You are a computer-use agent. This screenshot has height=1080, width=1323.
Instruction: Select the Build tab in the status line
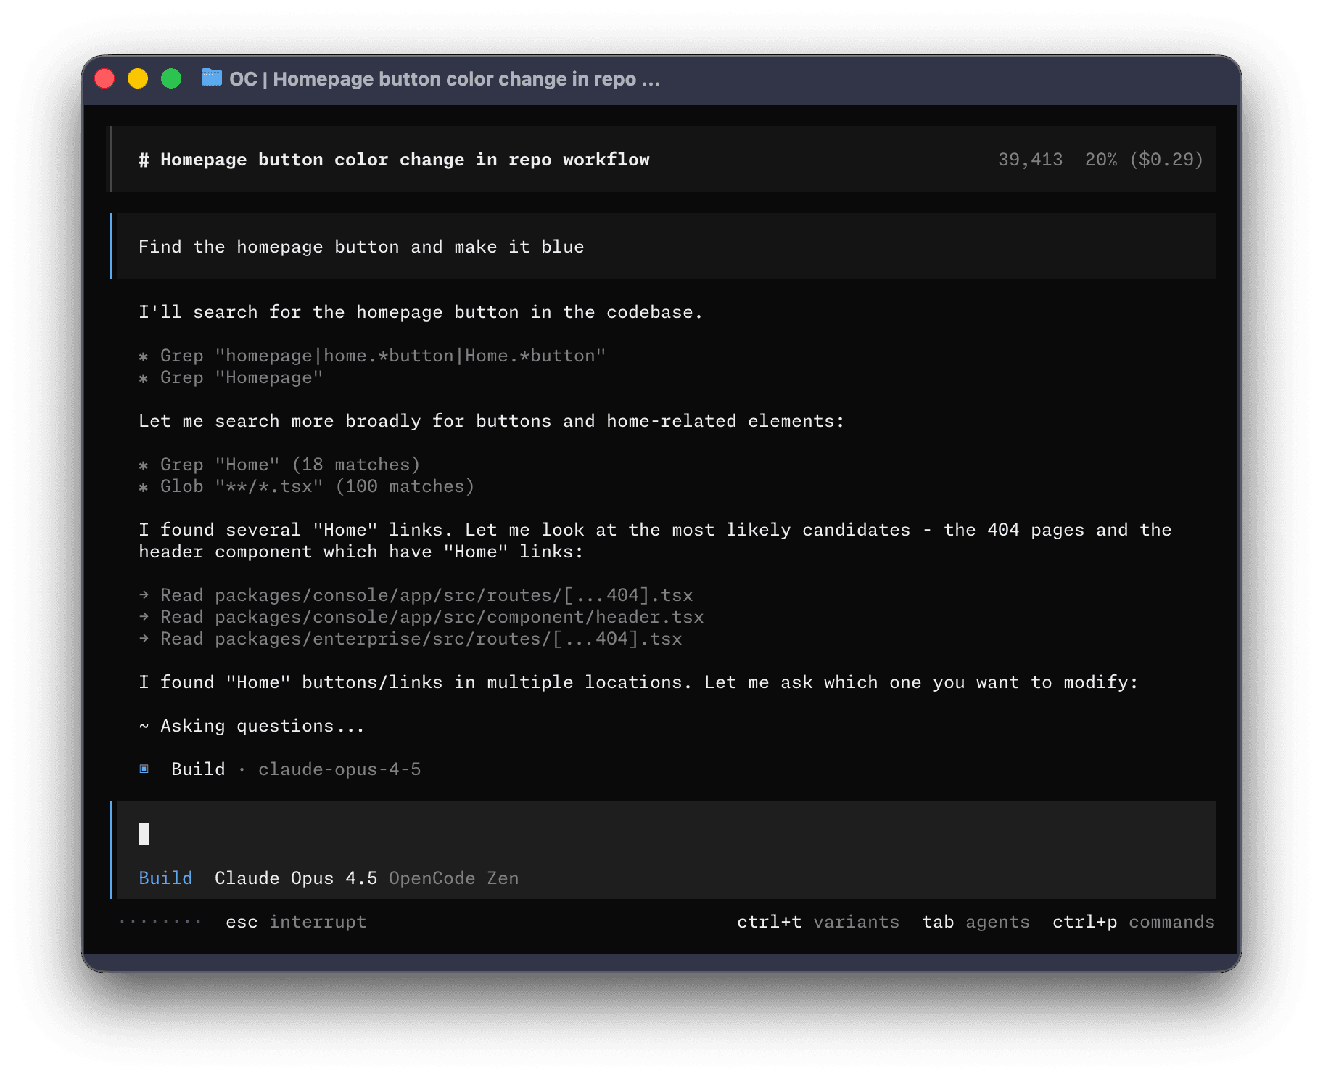click(165, 877)
